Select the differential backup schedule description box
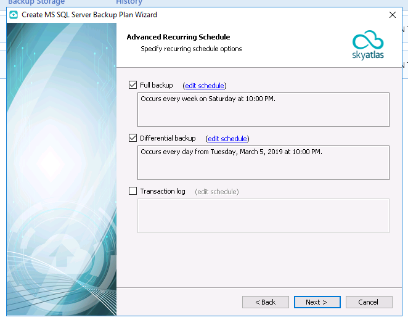This screenshot has height=328, width=408. 263,163
